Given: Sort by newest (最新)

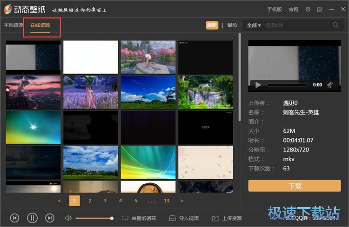Looking at the screenshot, I should pyautogui.click(x=212, y=25).
